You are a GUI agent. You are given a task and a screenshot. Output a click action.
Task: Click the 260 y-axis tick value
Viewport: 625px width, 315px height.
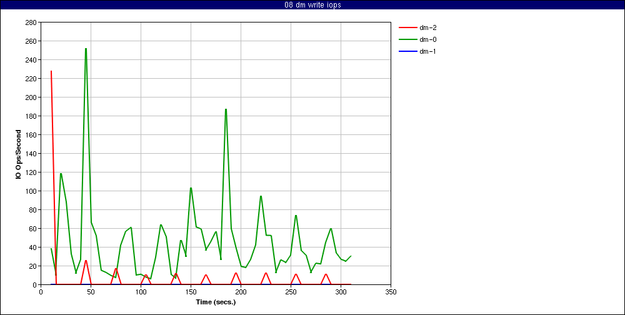click(x=31, y=41)
